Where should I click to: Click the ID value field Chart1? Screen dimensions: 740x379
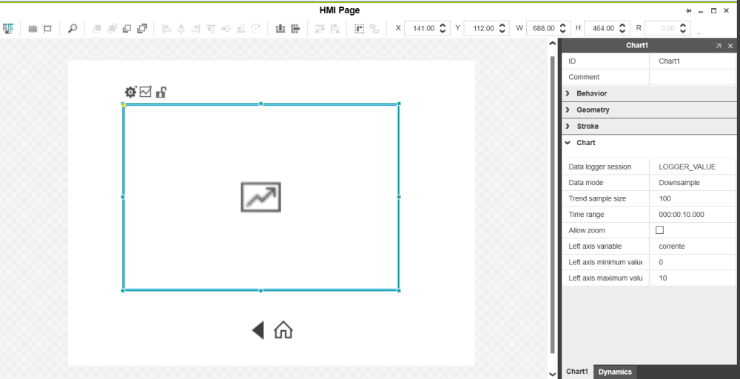click(693, 61)
